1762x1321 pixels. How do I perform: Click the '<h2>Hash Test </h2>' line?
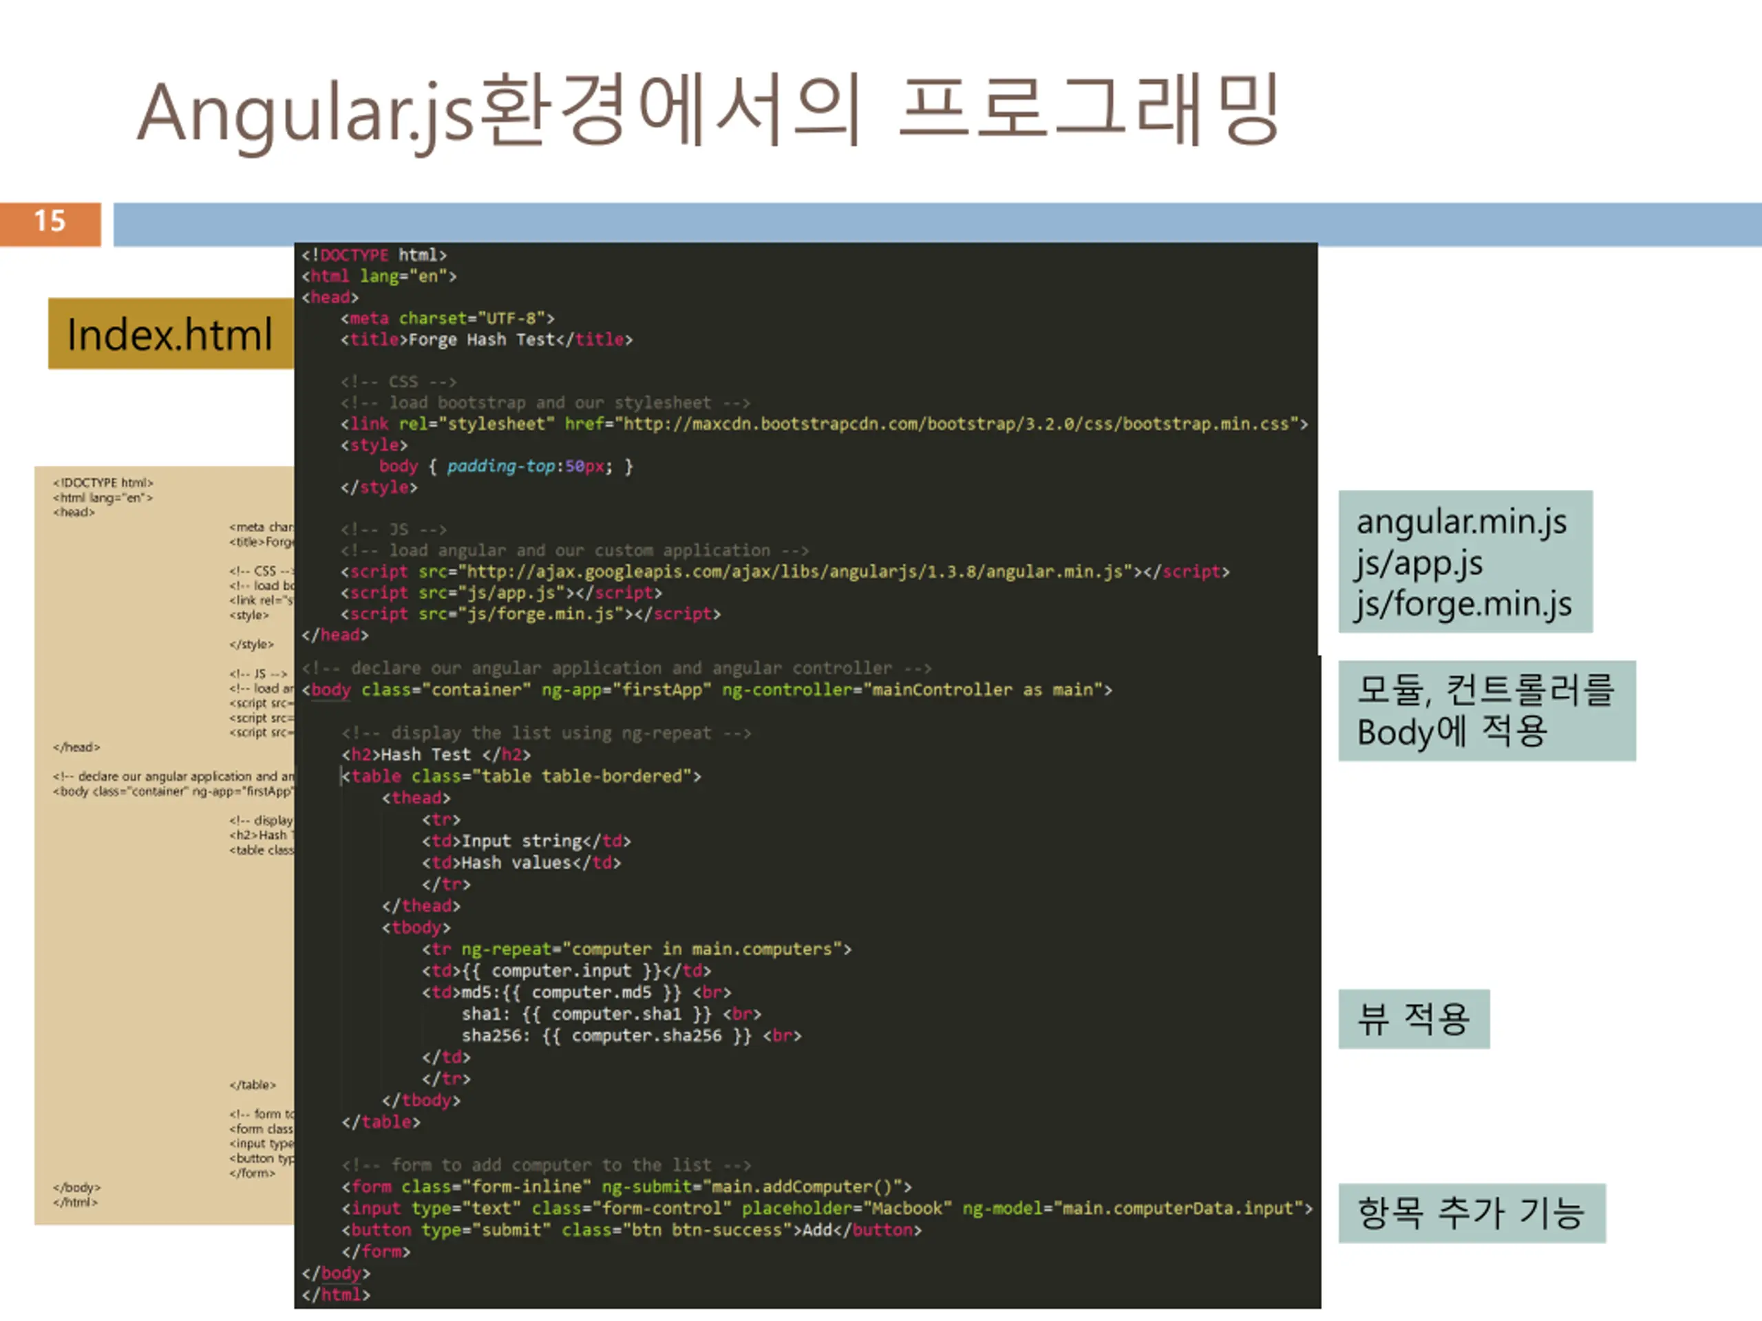[x=436, y=755]
